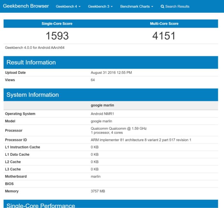Image resolution: width=224 pixels, height=208 pixels.
Task: Select the ARM implementer 81 architecture value
Action: tap(141, 140)
